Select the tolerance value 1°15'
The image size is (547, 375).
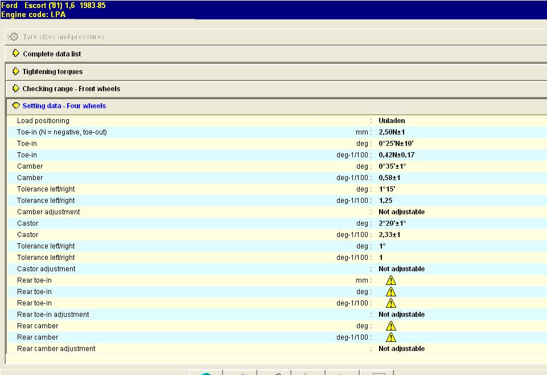coord(387,189)
